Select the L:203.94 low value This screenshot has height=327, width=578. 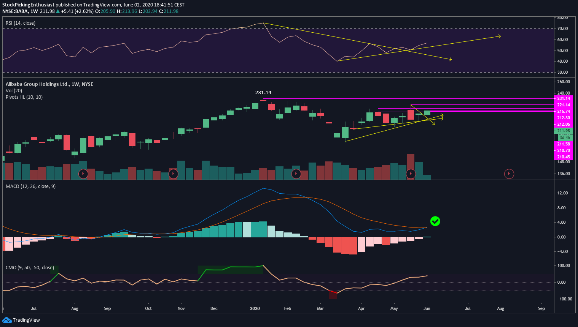click(148, 11)
